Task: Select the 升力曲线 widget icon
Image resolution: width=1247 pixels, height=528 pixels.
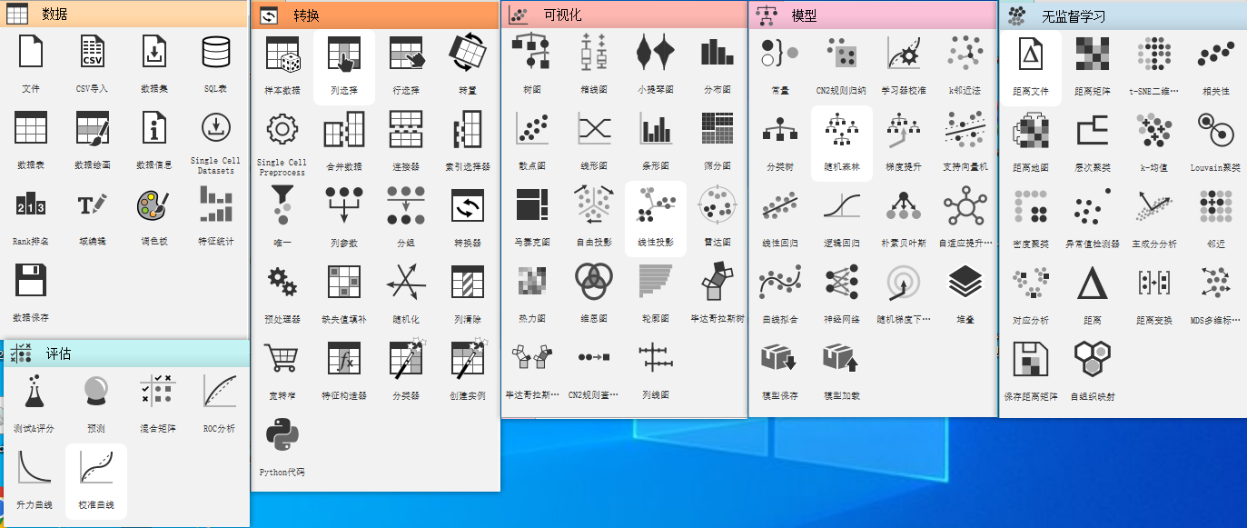Action: 35,467
